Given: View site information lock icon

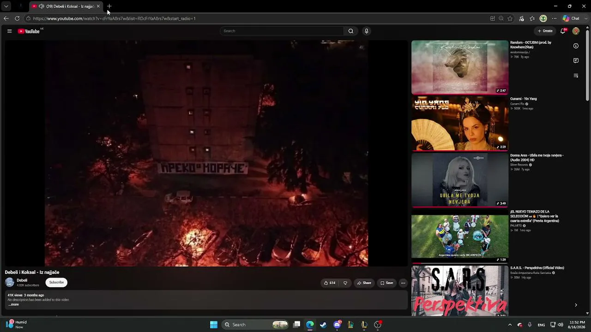Looking at the screenshot, I should tap(28, 18).
